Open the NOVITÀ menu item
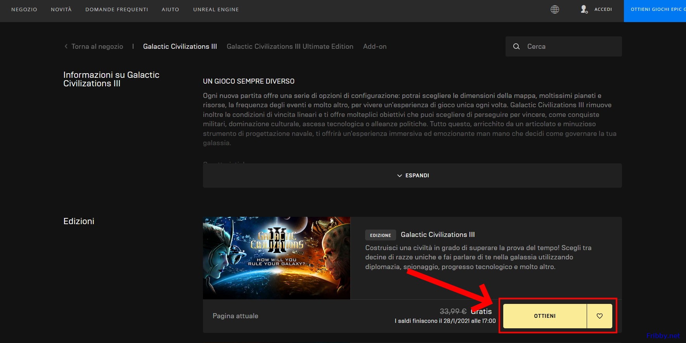Image resolution: width=686 pixels, height=343 pixels. [x=61, y=9]
